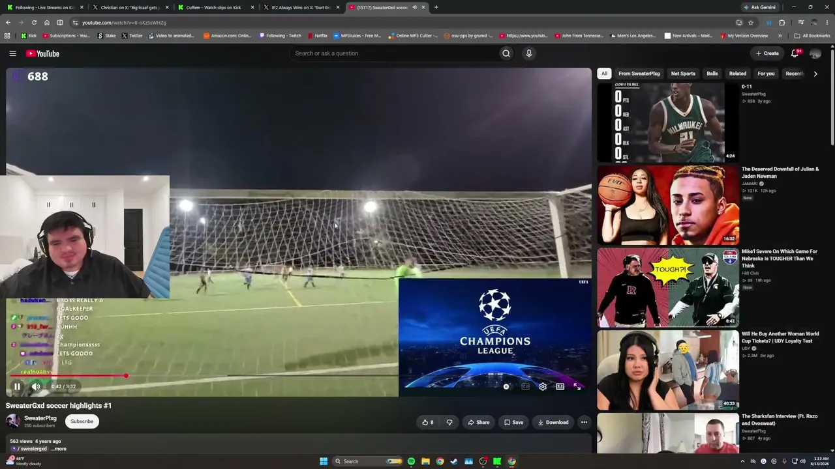Open Julian & Jaden Newman video thumbnail
Image resolution: width=835 pixels, height=469 pixels.
tap(668, 205)
